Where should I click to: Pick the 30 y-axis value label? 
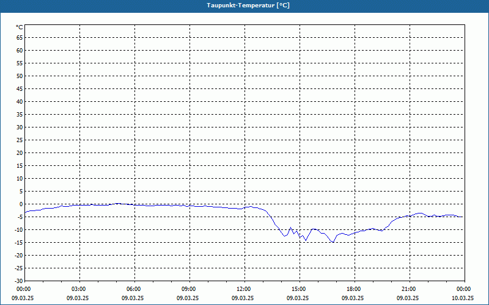coord(20,127)
